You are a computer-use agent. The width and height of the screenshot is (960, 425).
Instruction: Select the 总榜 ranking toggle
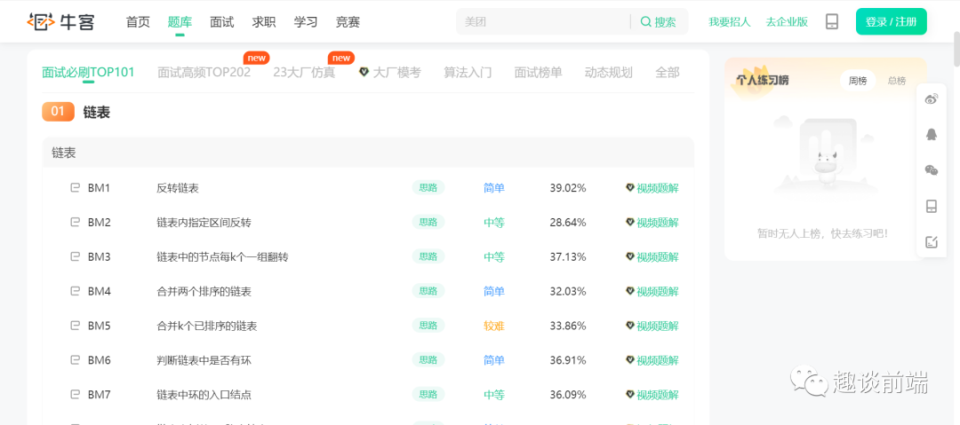click(896, 81)
